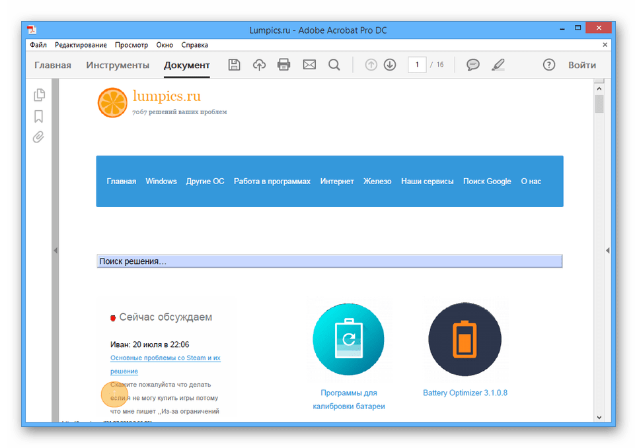Go to next page arrow
The image size is (637, 448).
pyautogui.click(x=390, y=65)
